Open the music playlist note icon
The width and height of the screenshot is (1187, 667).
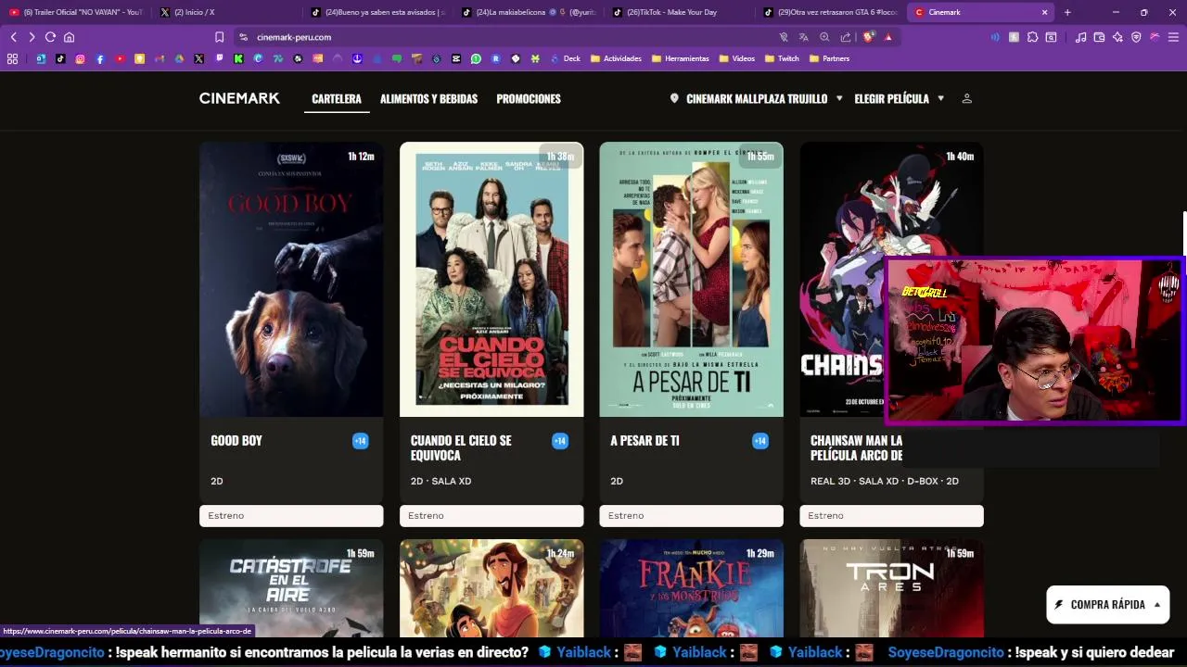(x=1080, y=37)
